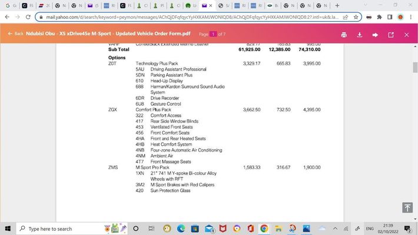Open the notification center icon
Viewport: 418px width, 235px height.
tap(407, 229)
